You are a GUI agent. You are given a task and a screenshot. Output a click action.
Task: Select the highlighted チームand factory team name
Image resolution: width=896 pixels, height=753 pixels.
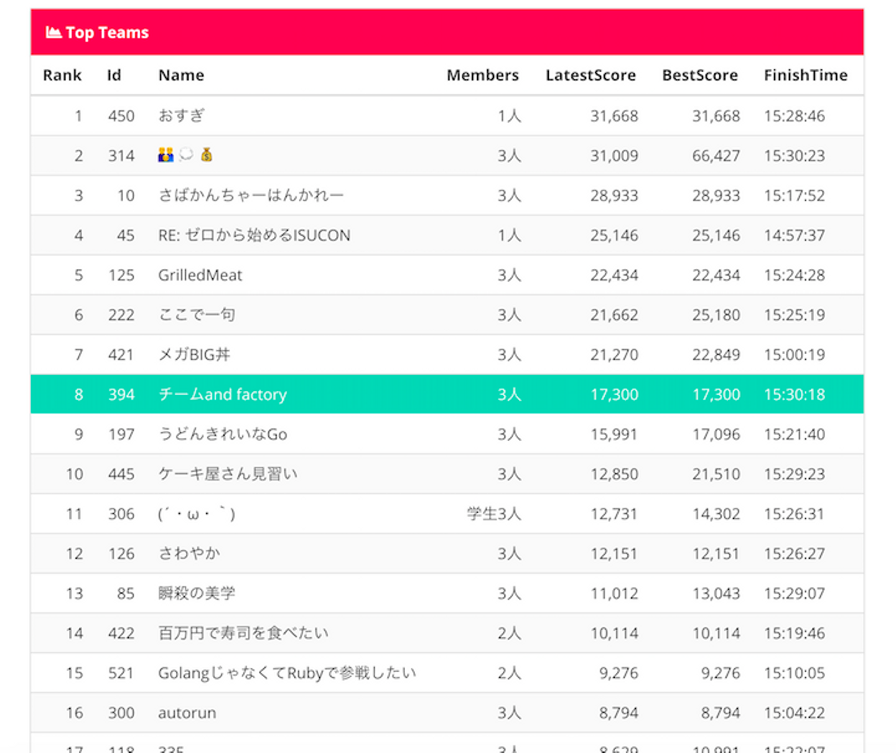point(222,395)
